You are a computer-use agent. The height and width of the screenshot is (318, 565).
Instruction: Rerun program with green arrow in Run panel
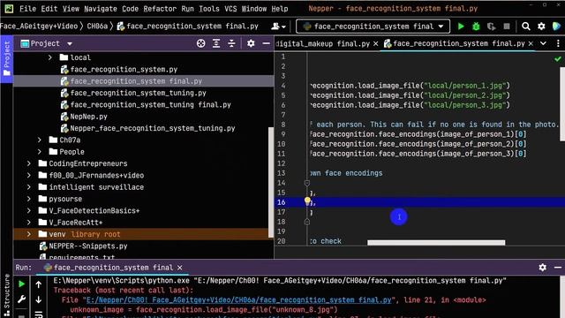click(21, 284)
